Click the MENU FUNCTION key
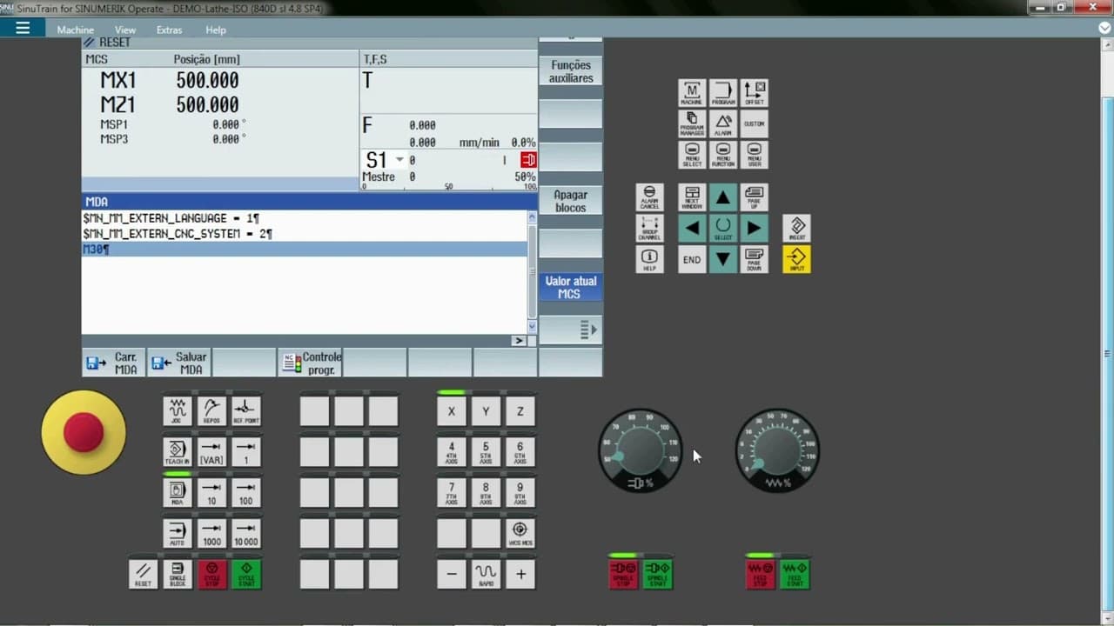This screenshot has width=1114, height=626. 723,155
